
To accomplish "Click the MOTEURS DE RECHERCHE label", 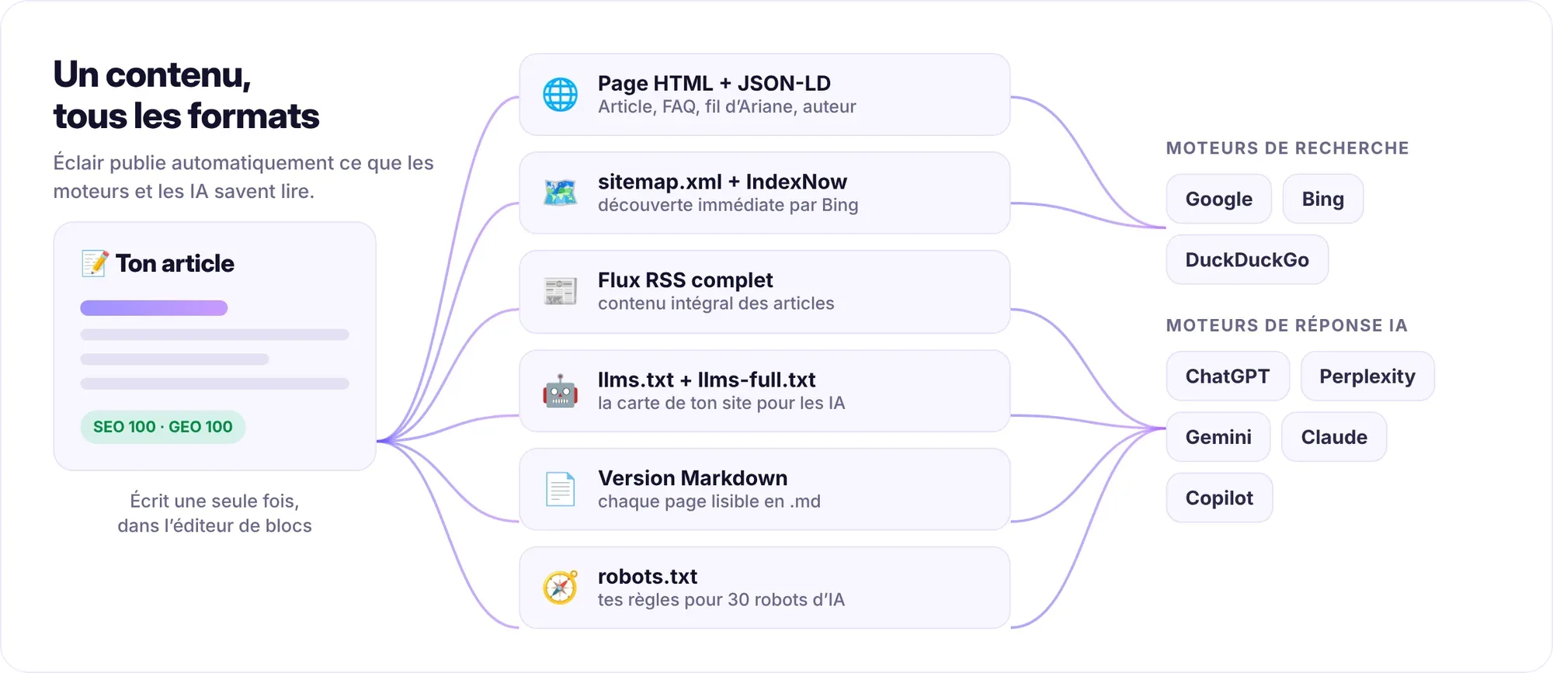I will click(1287, 148).
